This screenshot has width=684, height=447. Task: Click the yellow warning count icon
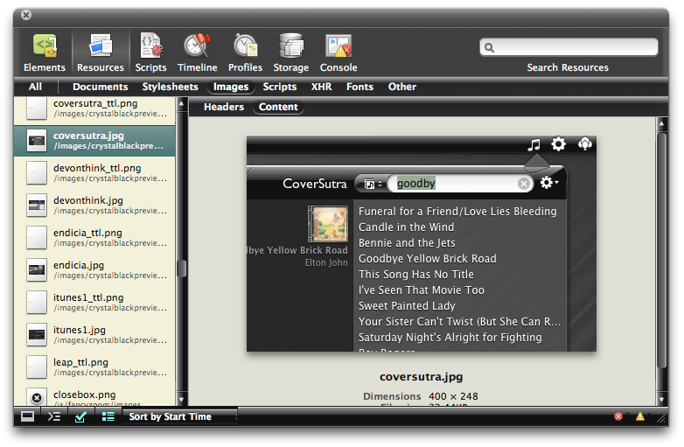click(640, 416)
